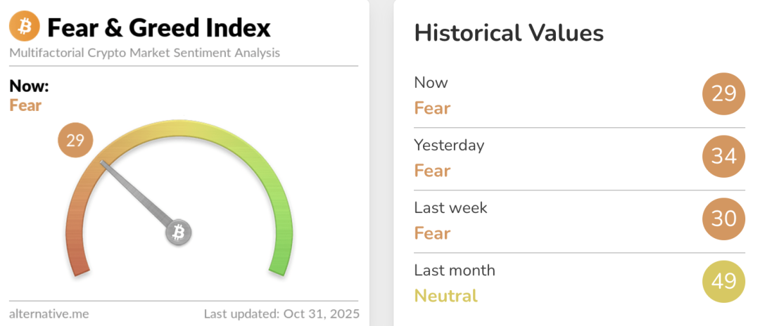The width and height of the screenshot is (760, 326).
Task: Click the red extreme fear end of gauge
Action: coord(79,263)
